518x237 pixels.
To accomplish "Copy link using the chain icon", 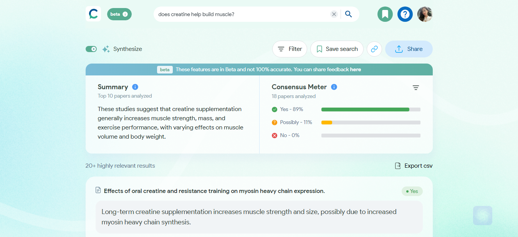I will click(374, 49).
